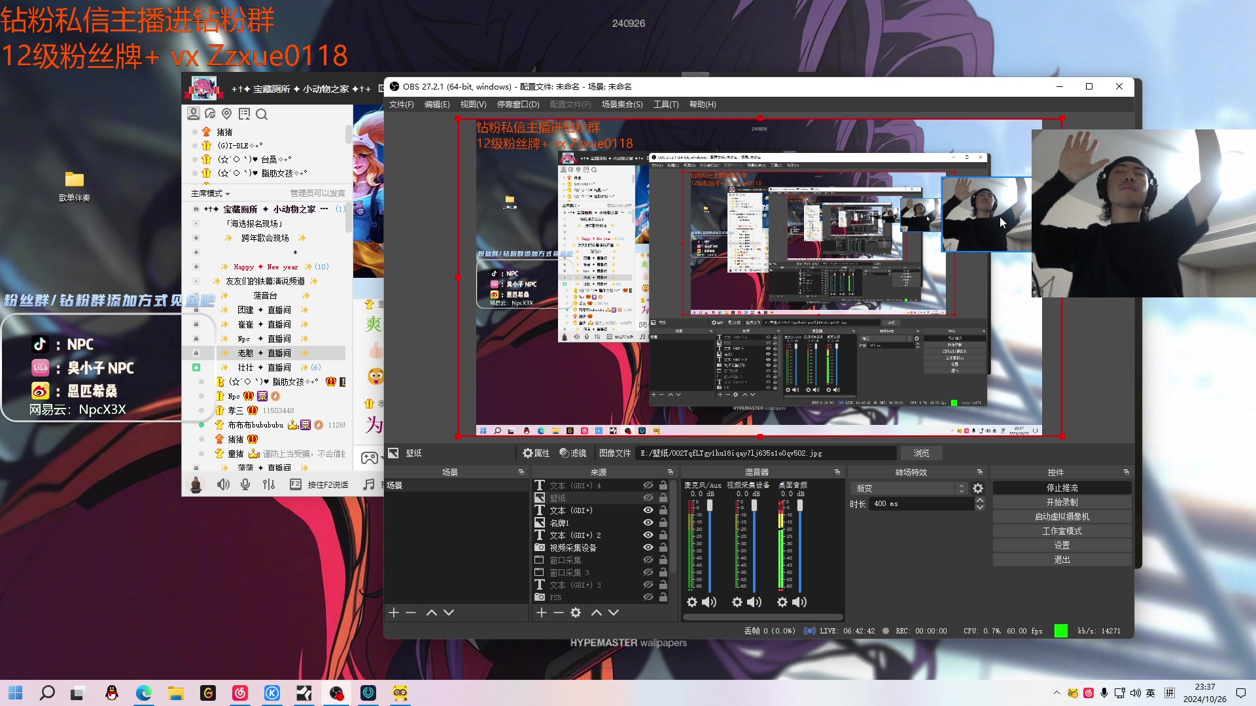Open the game controller icon in chat window
This screenshot has height=706, width=1256.
click(x=370, y=458)
